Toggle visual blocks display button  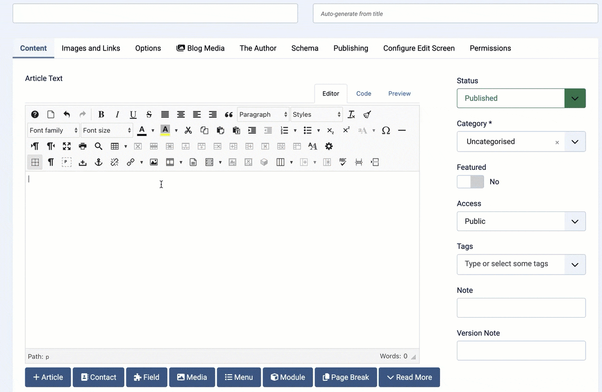point(35,162)
